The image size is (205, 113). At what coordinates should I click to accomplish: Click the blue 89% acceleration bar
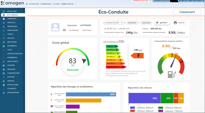[x=91, y=94]
